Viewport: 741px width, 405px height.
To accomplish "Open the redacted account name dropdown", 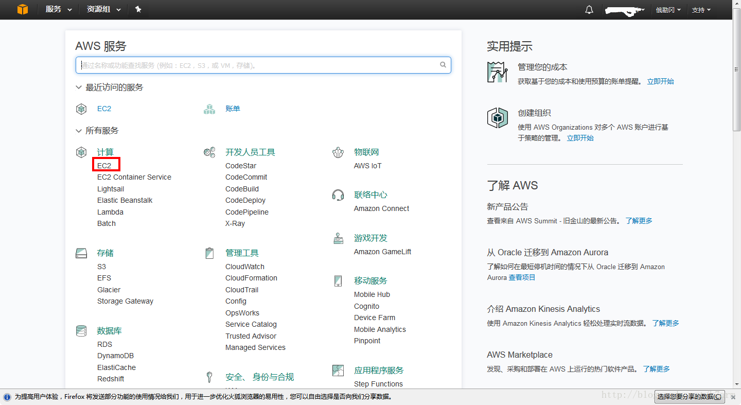I will point(625,10).
